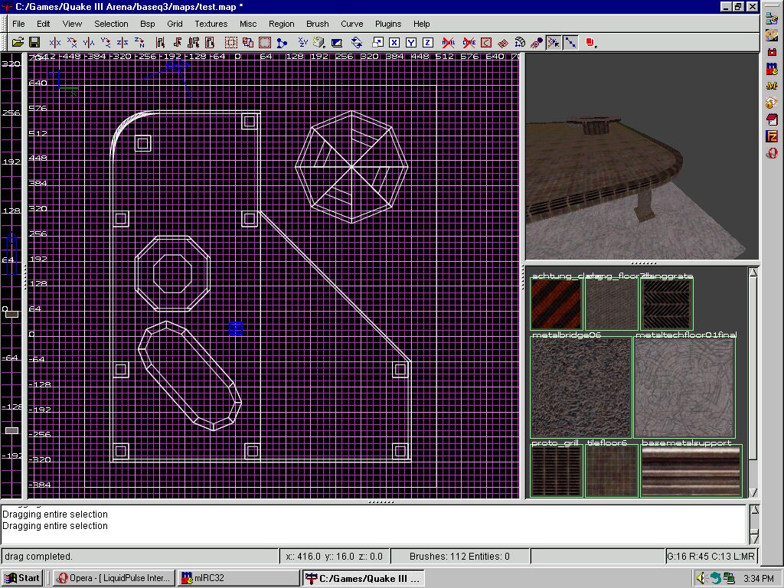Click the Quake III taskbar button
The width and height of the screenshot is (784, 588).
point(364,579)
